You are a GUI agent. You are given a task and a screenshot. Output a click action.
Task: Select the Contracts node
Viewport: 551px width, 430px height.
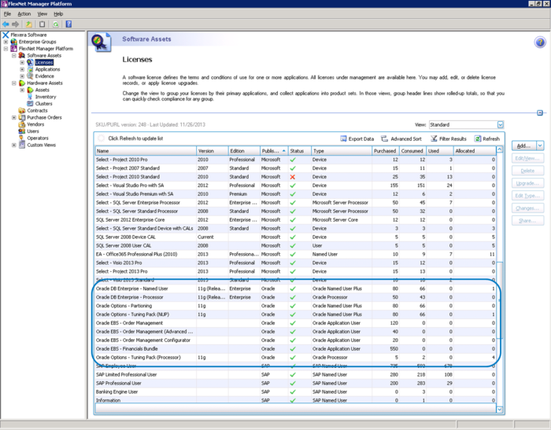37,111
